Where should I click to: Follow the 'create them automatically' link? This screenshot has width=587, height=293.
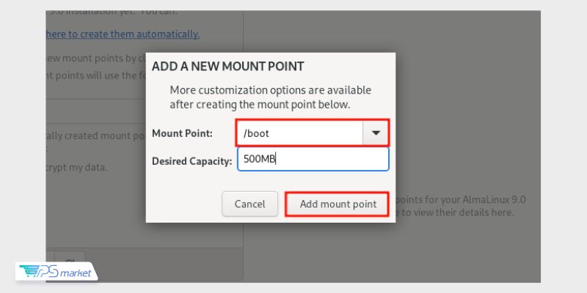coord(123,34)
